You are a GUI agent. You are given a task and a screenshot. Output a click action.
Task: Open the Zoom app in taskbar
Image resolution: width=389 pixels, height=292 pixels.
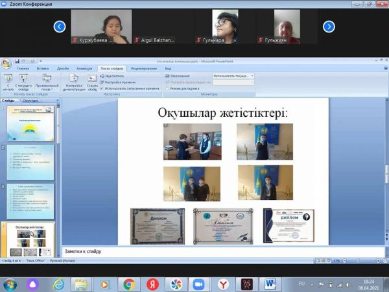pos(199,284)
